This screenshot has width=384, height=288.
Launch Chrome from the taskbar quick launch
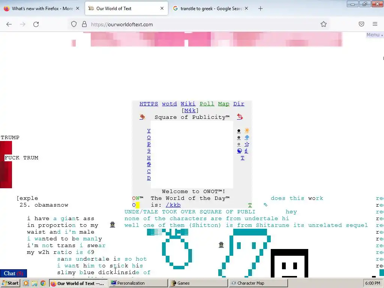[43, 283]
